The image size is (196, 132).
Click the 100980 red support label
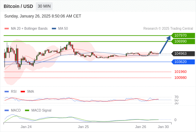(180, 78)
